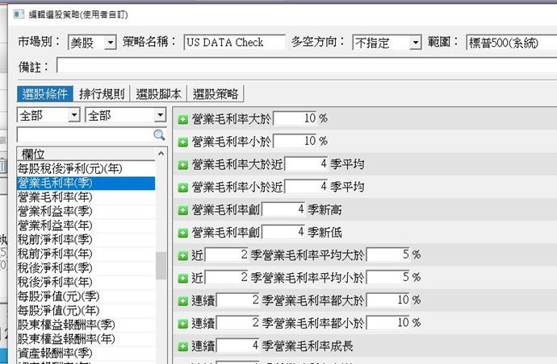The image size is (557, 364).
Task: Switch to the 排行規則 tab
Action: pyautogui.click(x=102, y=94)
